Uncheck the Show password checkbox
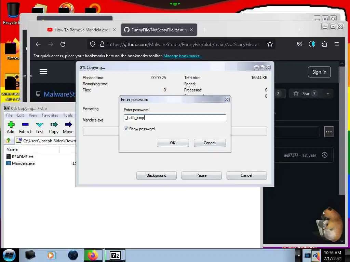The image size is (350, 262). [126, 129]
